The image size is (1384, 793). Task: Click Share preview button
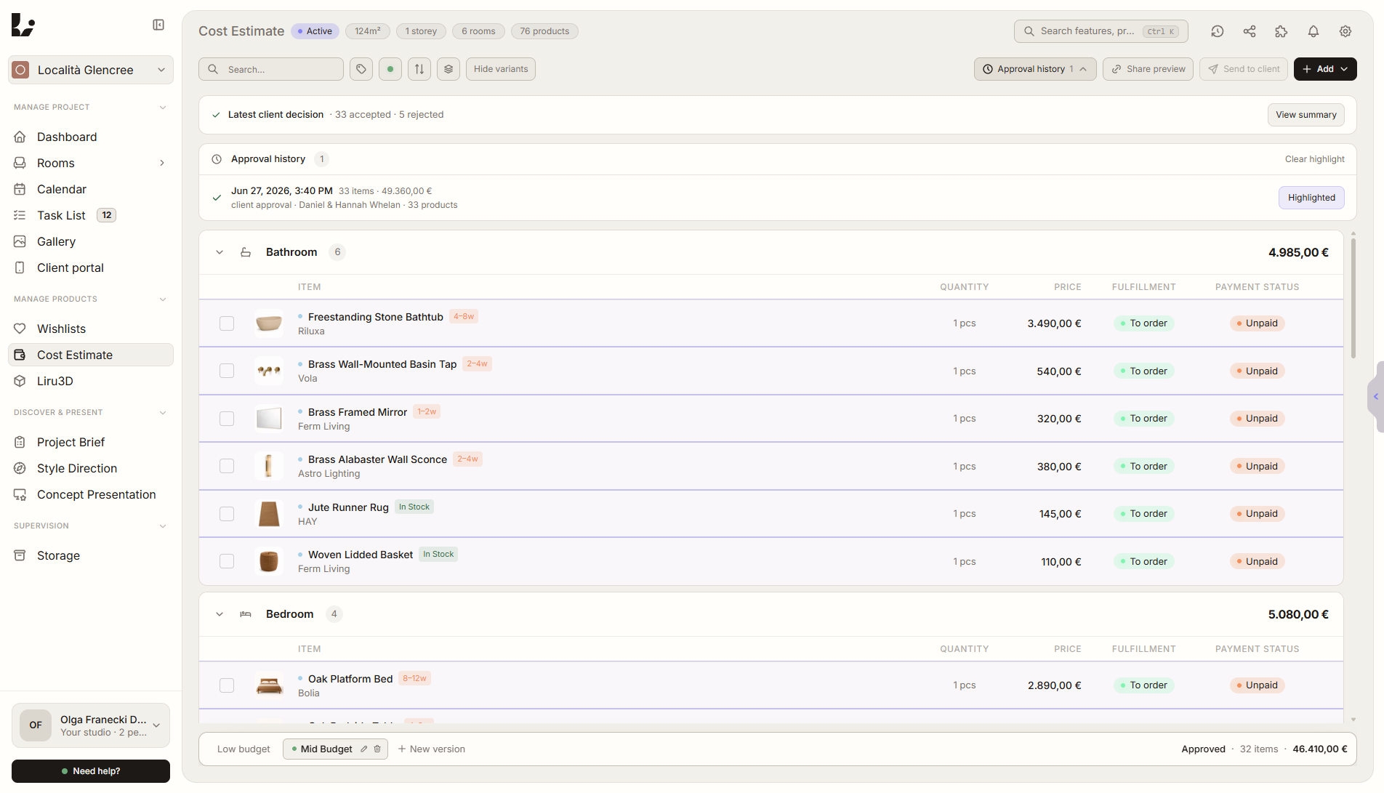coord(1148,69)
